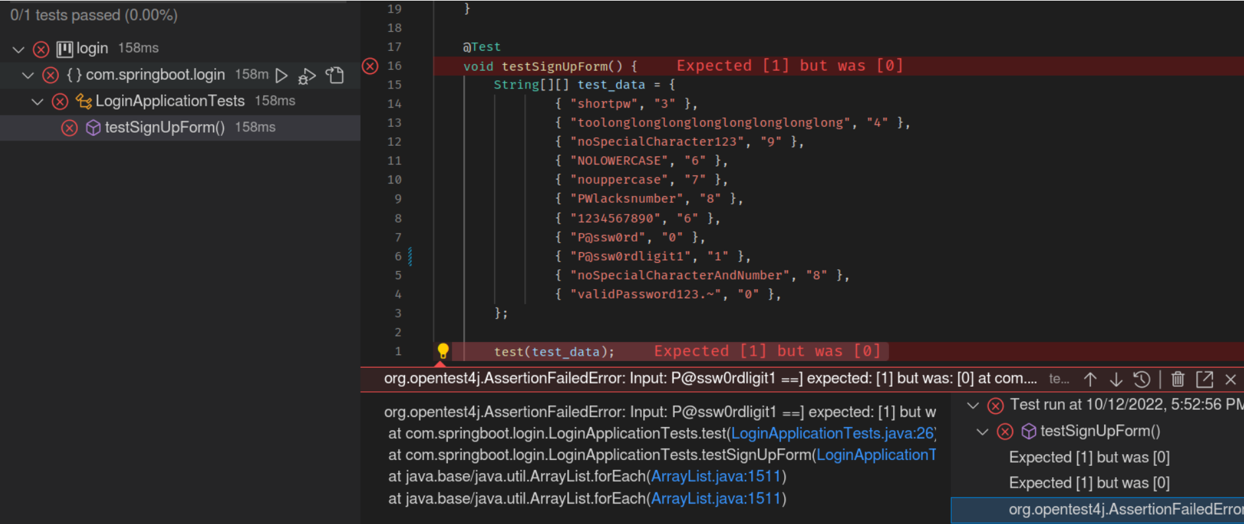Open the error peek view in editor
The height and width of the screenshot is (524, 1244).
(1204, 379)
